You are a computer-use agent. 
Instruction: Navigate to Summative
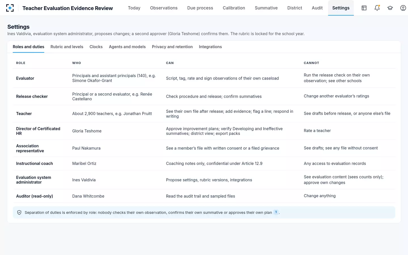click(x=266, y=8)
